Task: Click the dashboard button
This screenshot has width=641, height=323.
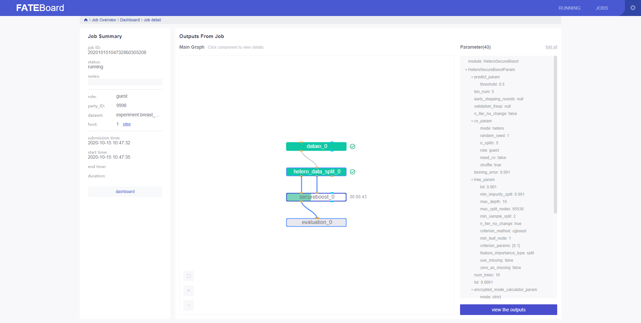Action: (x=125, y=192)
